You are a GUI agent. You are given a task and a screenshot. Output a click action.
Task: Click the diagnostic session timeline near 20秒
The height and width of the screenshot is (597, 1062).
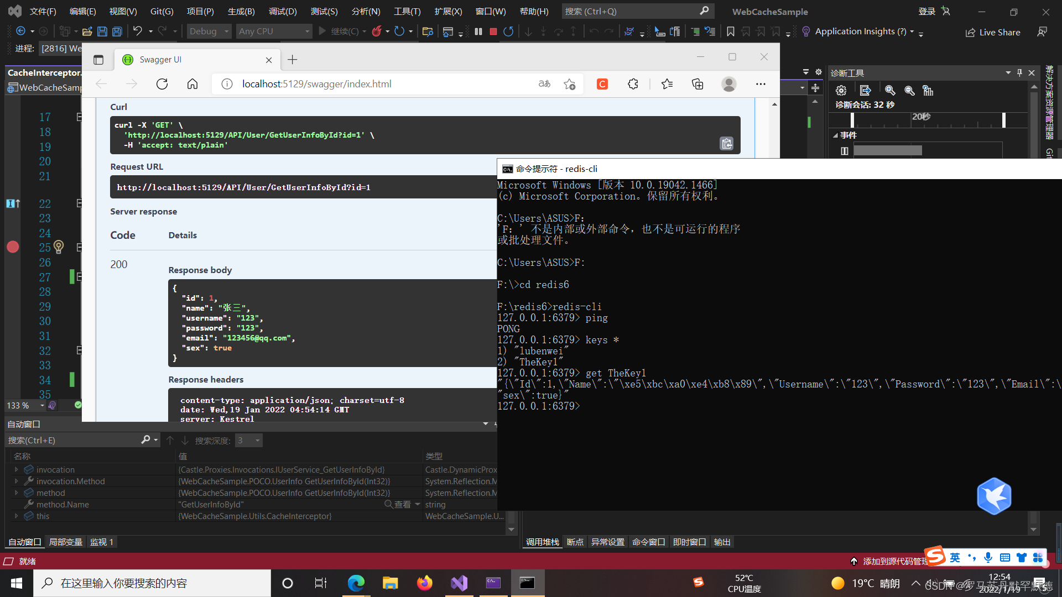(921, 120)
